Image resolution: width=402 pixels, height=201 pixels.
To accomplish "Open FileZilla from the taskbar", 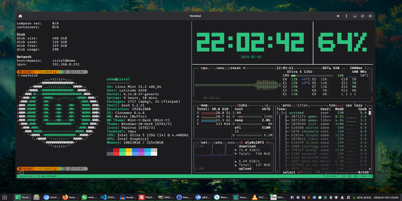I will (x=141, y=197).
